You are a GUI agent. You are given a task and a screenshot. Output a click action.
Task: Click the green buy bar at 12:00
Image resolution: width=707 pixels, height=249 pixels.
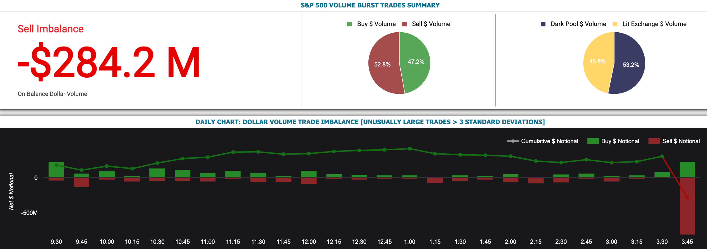click(x=309, y=174)
